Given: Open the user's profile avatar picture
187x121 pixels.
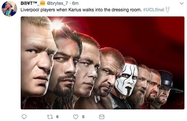Looking at the screenshot, I should pos(9,9).
